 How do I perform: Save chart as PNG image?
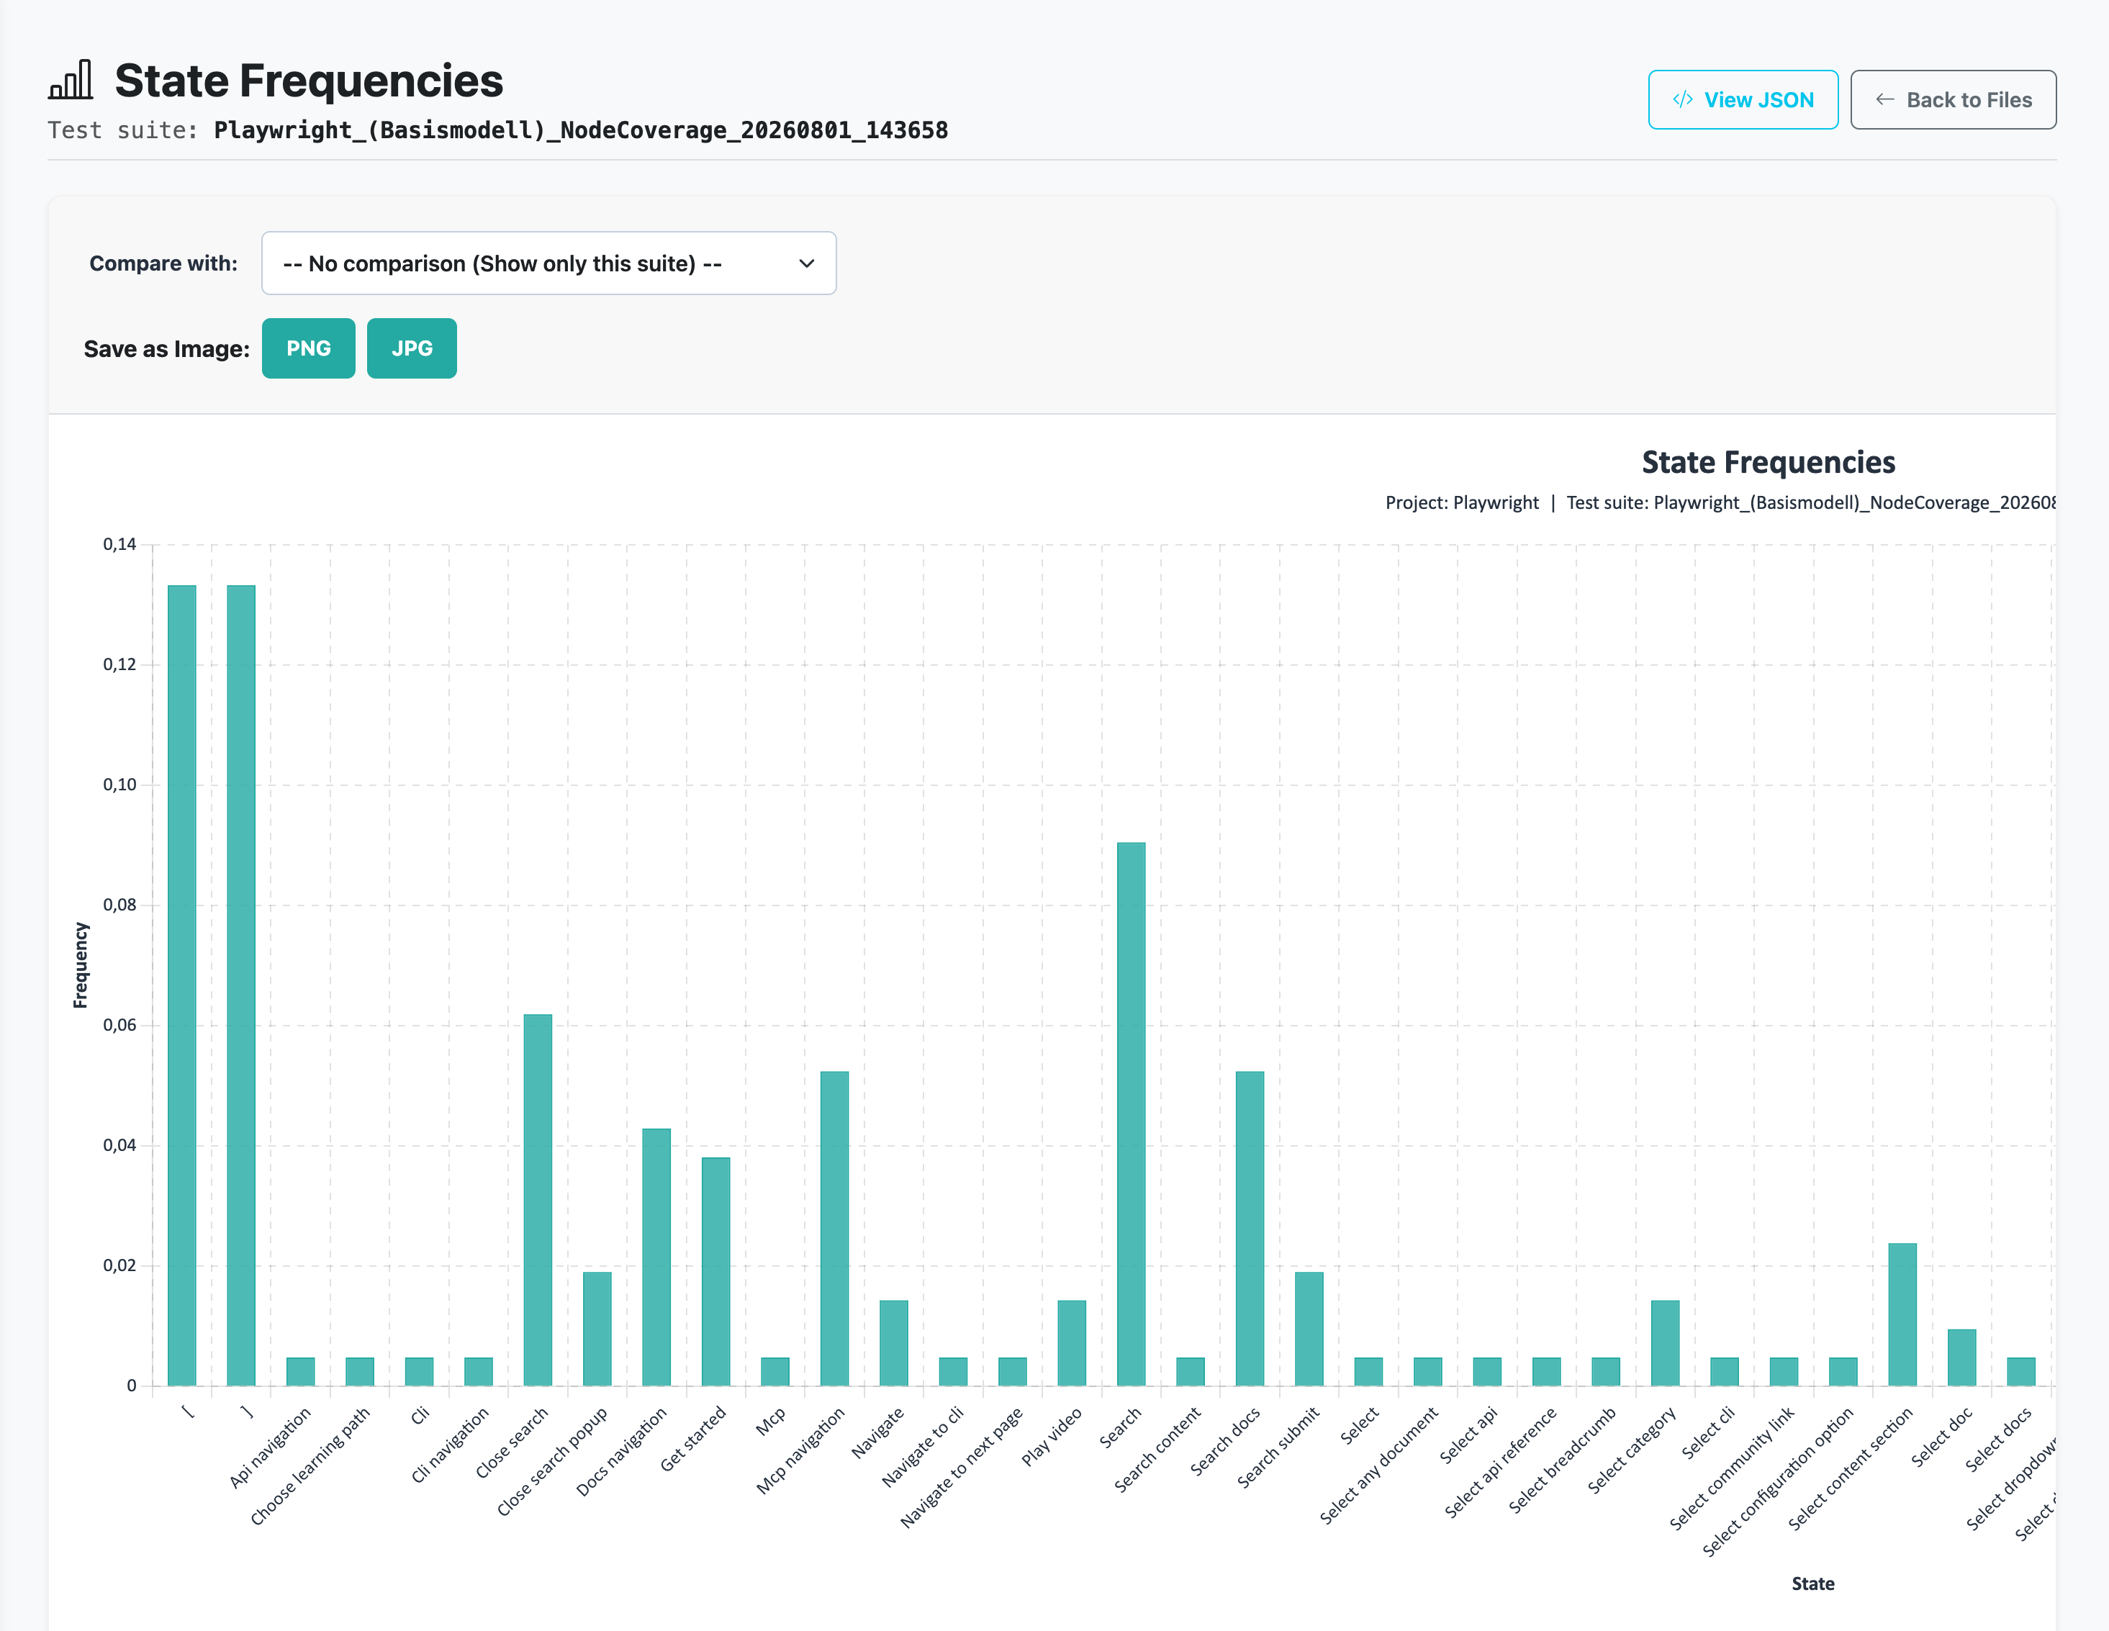[308, 348]
